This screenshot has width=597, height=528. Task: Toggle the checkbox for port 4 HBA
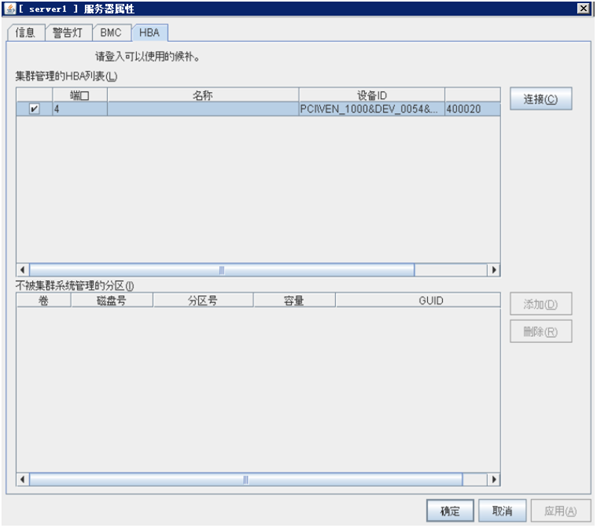(34, 109)
